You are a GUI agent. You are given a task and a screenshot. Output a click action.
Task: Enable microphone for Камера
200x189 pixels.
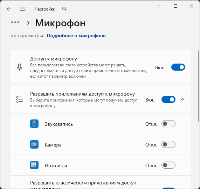(168, 144)
